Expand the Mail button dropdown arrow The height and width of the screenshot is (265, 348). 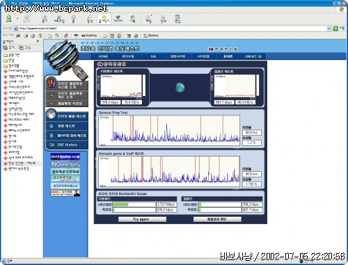tap(152, 16)
